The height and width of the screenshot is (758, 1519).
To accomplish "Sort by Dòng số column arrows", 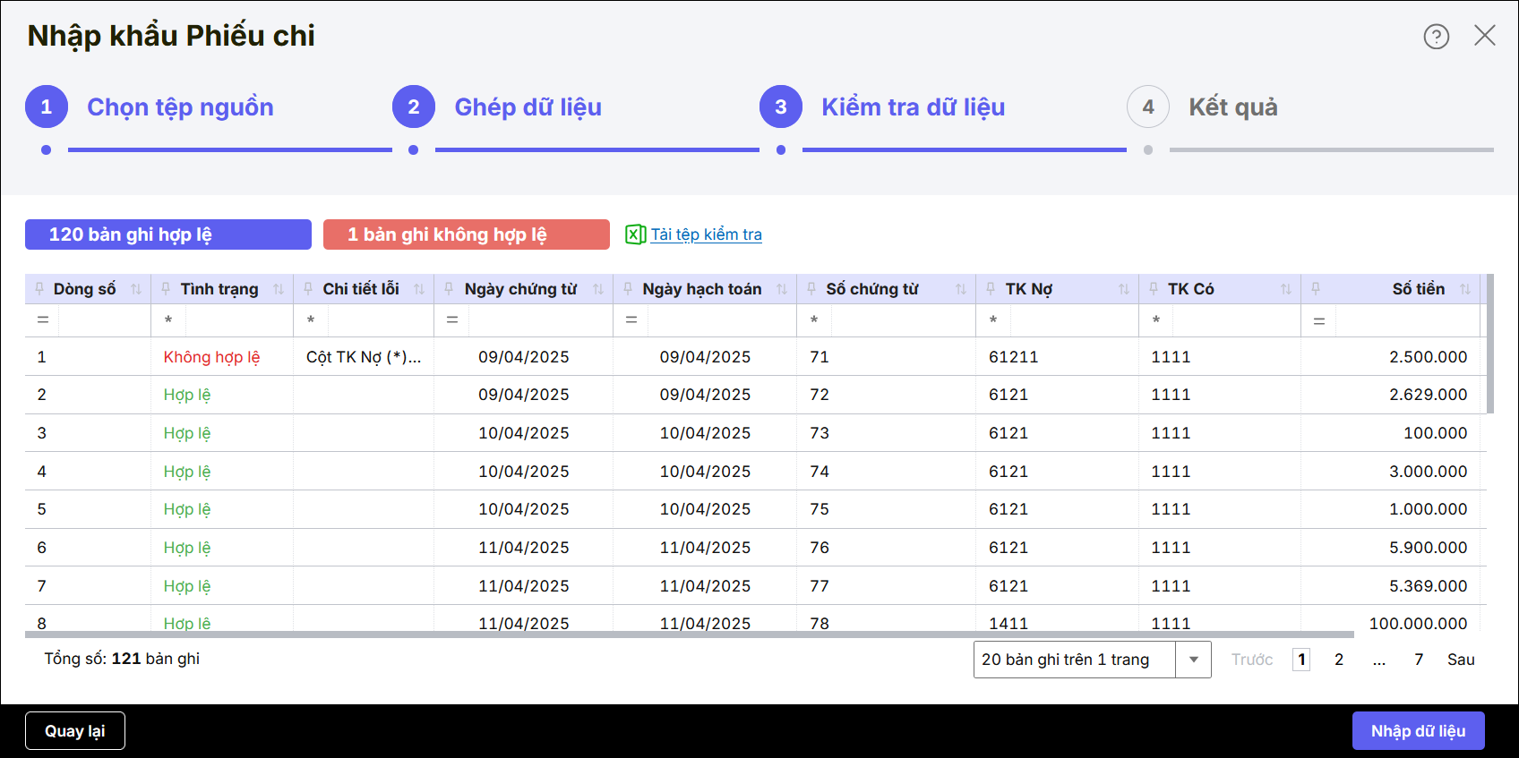I will [136, 289].
